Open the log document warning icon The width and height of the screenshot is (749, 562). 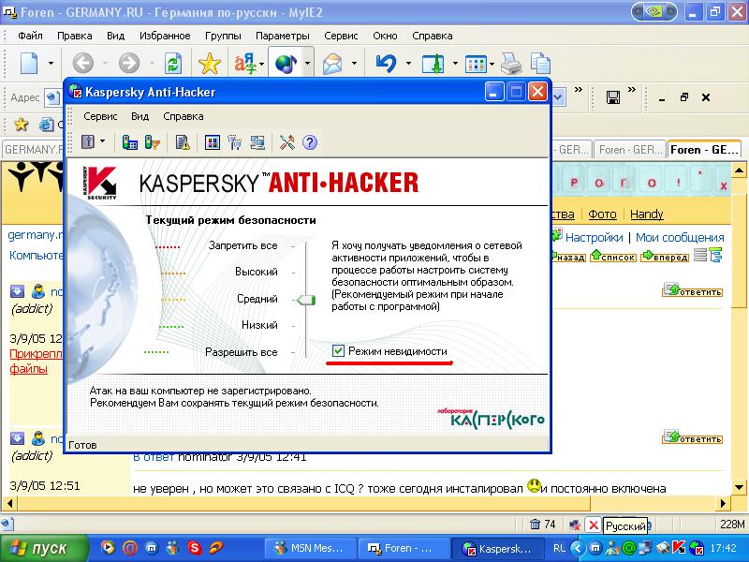183,142
